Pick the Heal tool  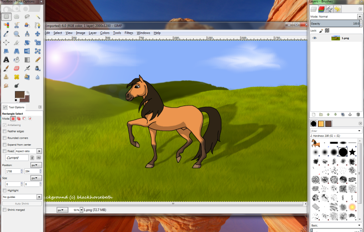pos(16,77)
